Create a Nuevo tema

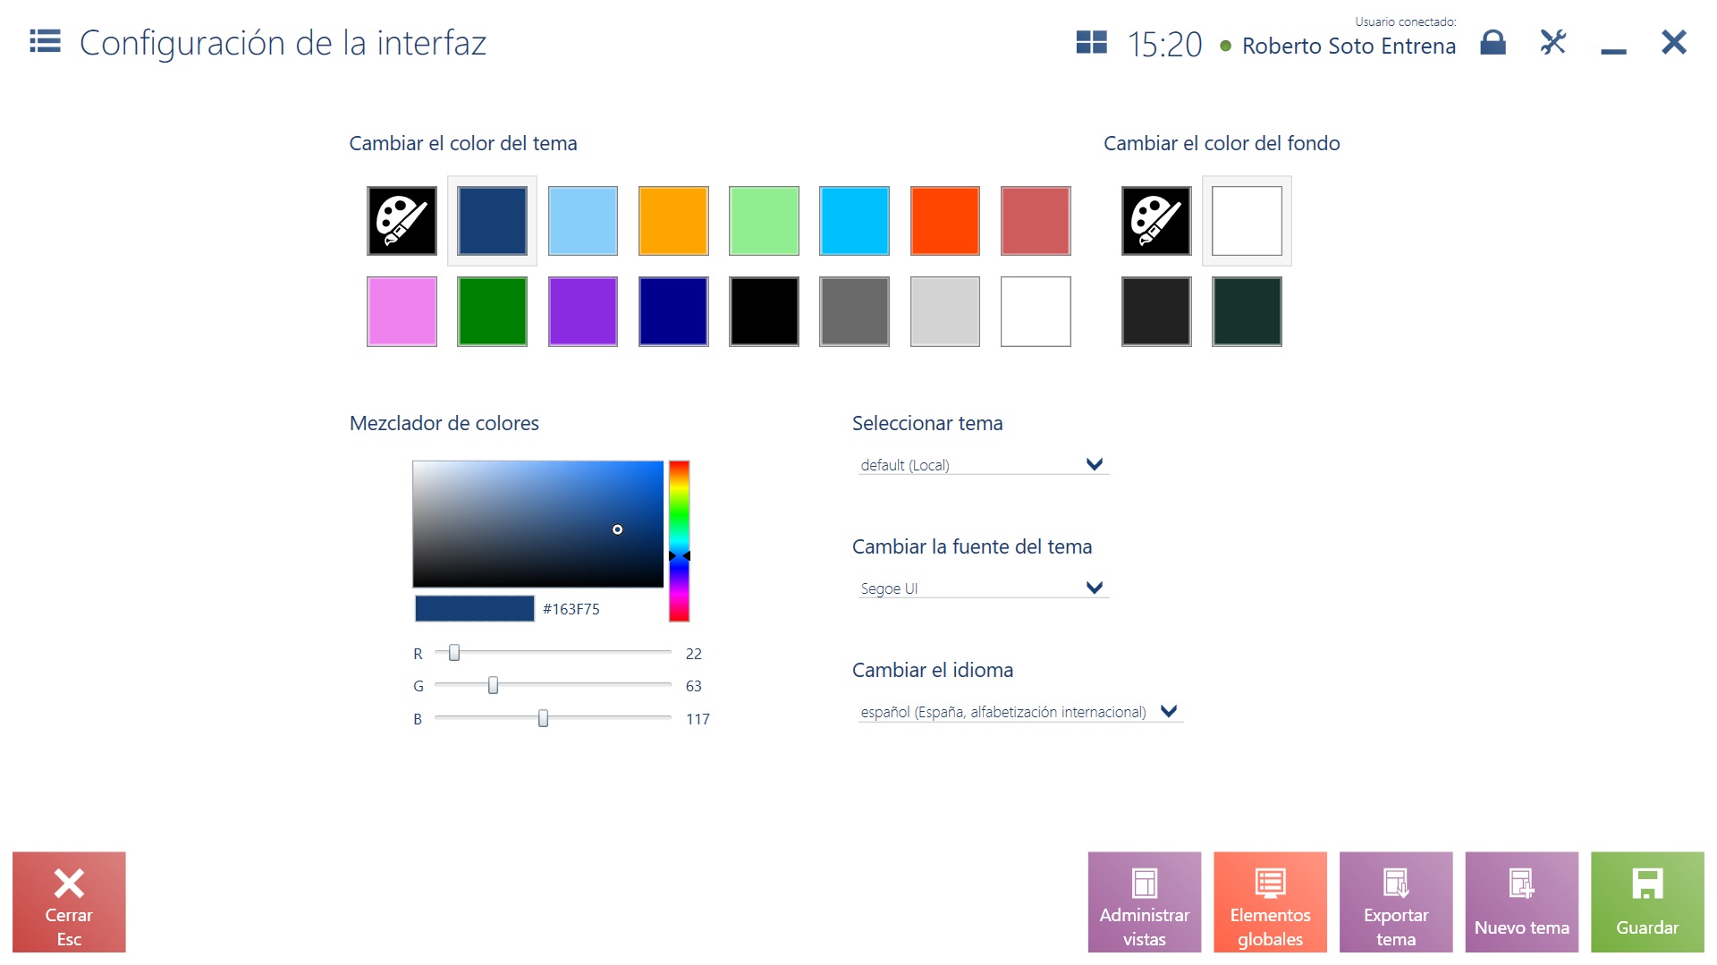1522,902
